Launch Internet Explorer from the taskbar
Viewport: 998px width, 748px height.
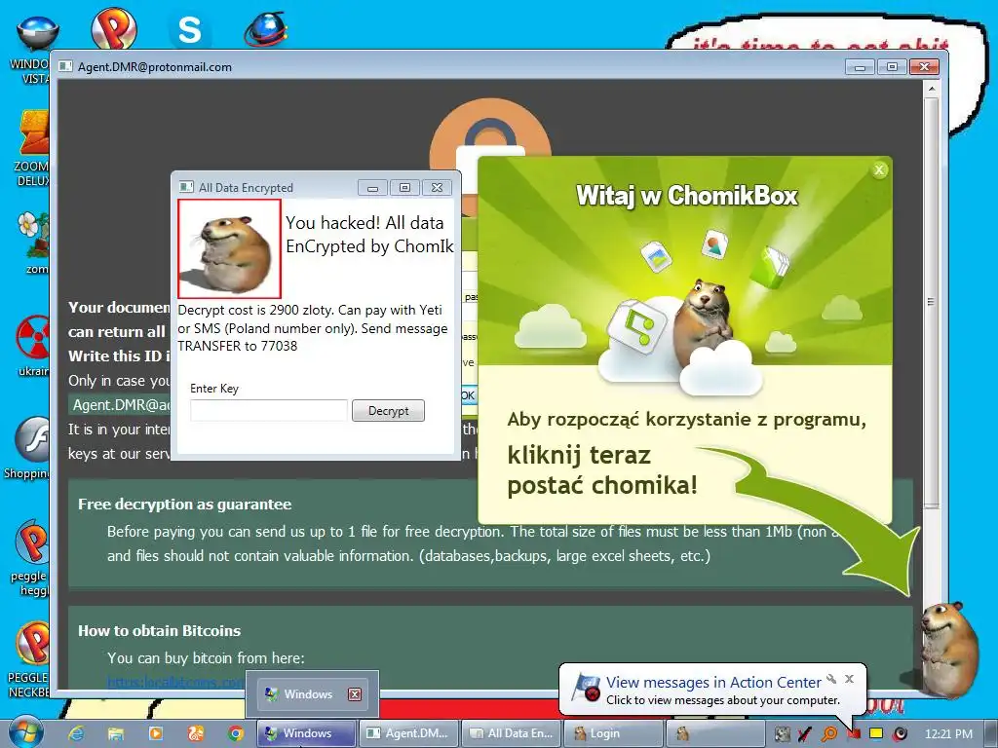(x=76, y=733)
